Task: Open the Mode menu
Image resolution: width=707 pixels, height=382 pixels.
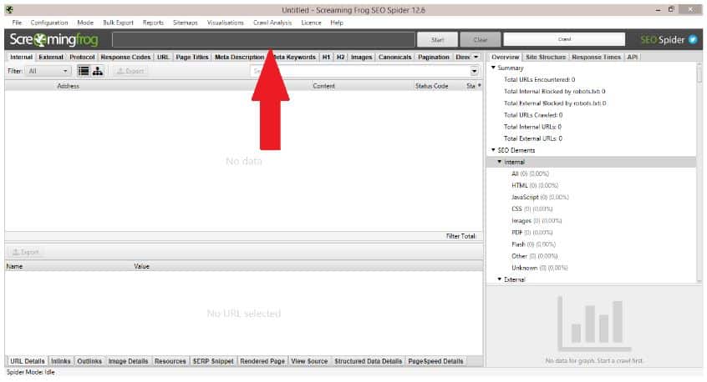Action: (x=85, y=23)
